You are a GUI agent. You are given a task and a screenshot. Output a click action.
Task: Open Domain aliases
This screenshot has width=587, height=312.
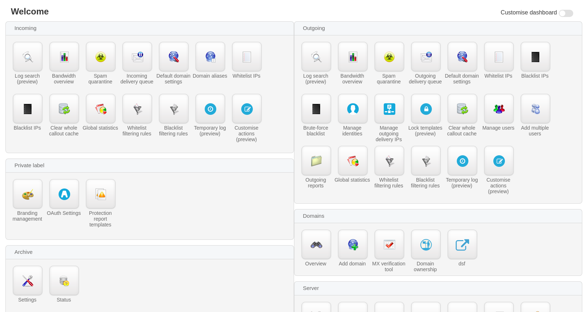pyautogui.click(x=210, y=57)
